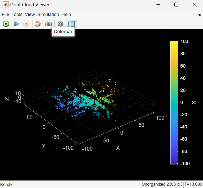
Task: Click the colorbar tick label 100
Action: (x=184, y=41)
